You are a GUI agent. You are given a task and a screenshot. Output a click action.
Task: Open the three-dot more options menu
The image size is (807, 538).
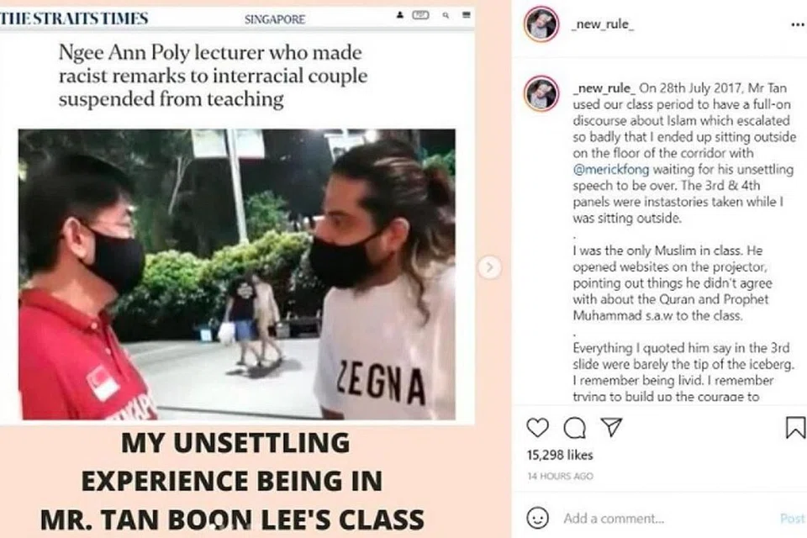(797, 25)
